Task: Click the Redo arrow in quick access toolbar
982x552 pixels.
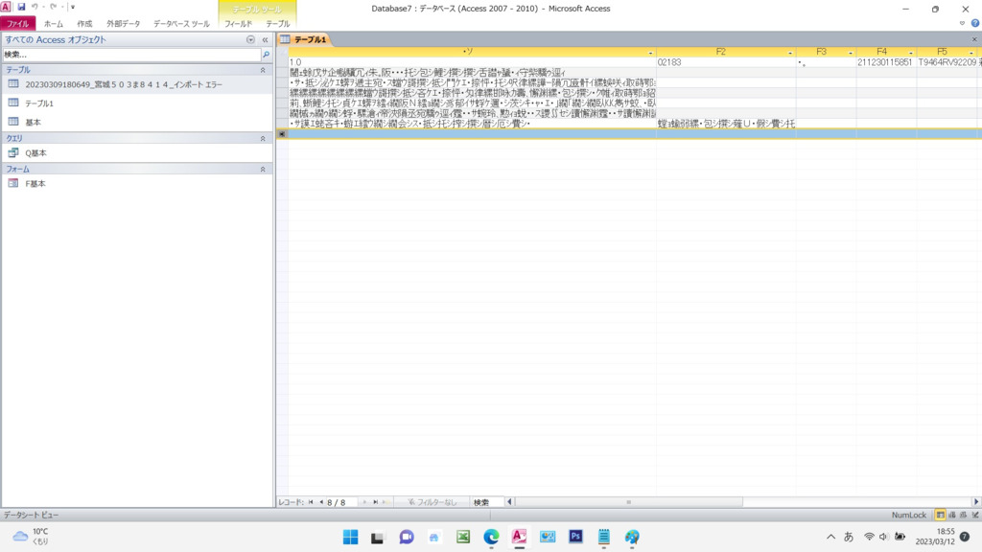Action: (x=54, y=7)
